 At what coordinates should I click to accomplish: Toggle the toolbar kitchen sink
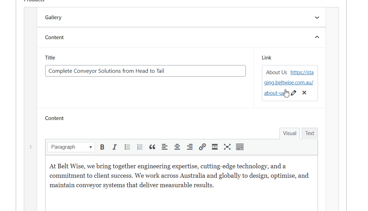click(x=239, y=147)
